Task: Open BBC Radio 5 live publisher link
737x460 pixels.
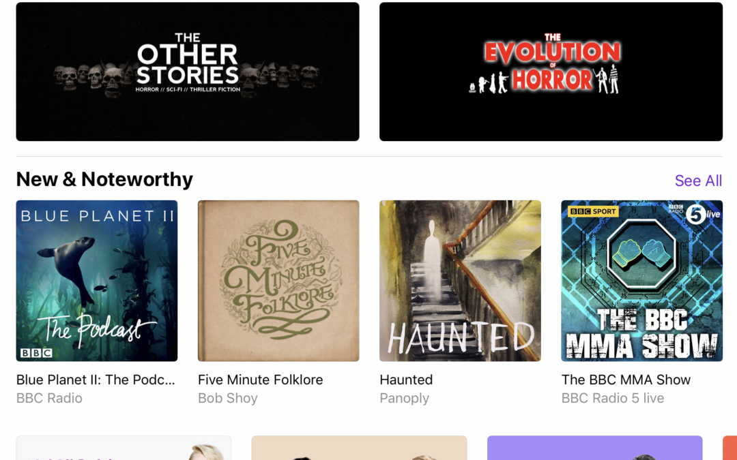Action: (x=612, y=398)
